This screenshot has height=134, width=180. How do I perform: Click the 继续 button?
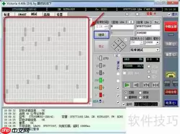click(102, 35)
